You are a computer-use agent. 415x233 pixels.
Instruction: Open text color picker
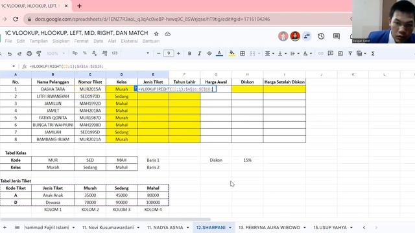219,54
